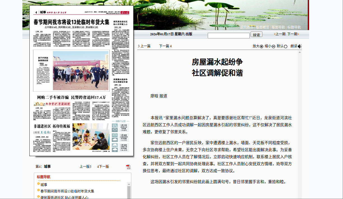
Task: Open 版面概览 in the top navigation
Action: 262,27
